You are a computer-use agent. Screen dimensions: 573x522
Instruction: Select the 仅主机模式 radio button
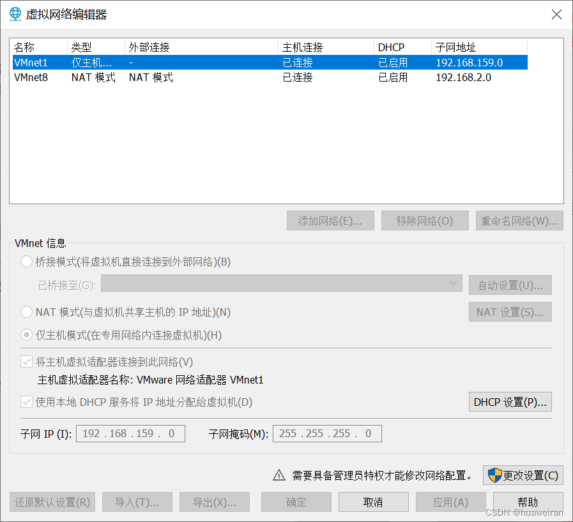(26, 335)
